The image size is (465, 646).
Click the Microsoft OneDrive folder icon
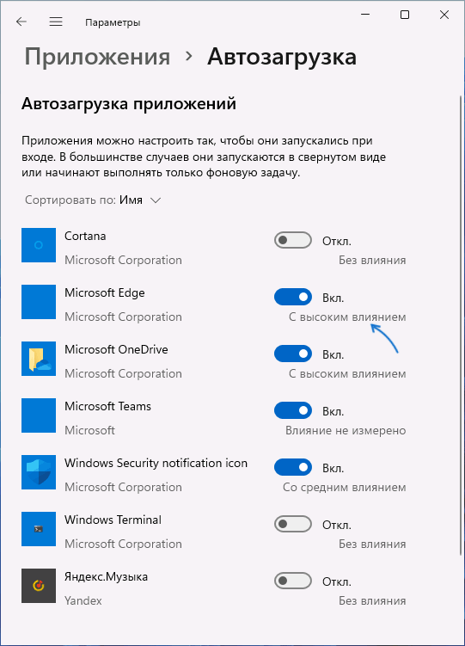point(39,359)
